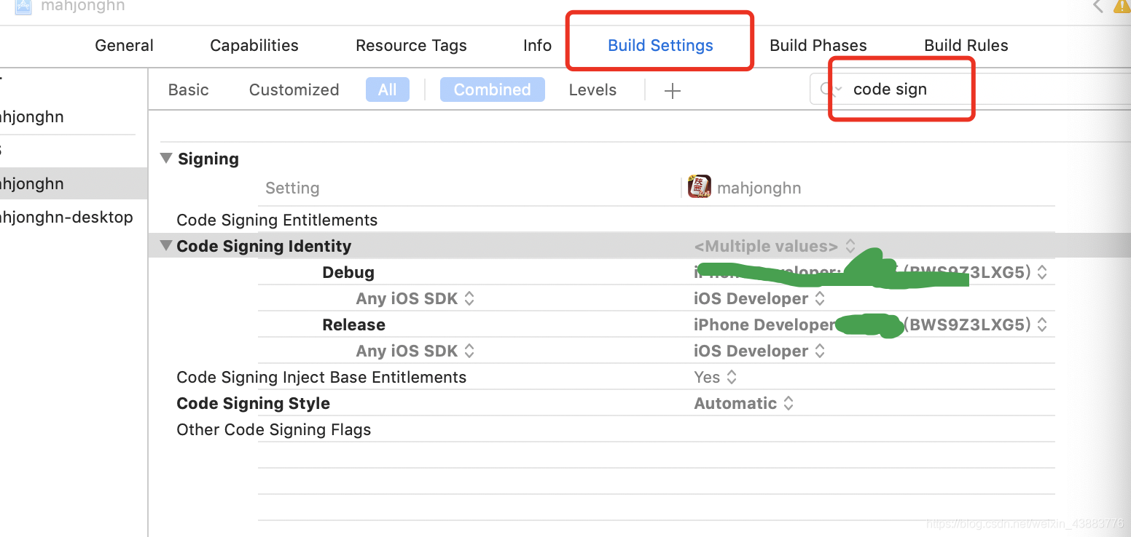
Task: Select the Release configuration row label
Action: pos(353,325)
